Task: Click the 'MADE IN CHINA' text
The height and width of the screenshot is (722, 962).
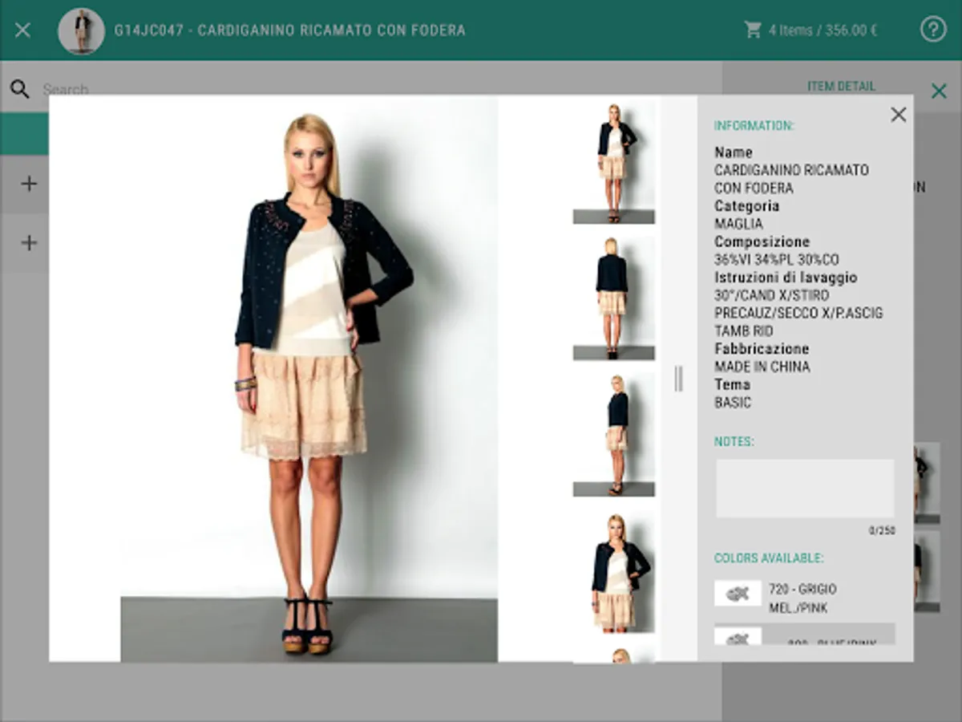Action: click(x=762, y=367)
